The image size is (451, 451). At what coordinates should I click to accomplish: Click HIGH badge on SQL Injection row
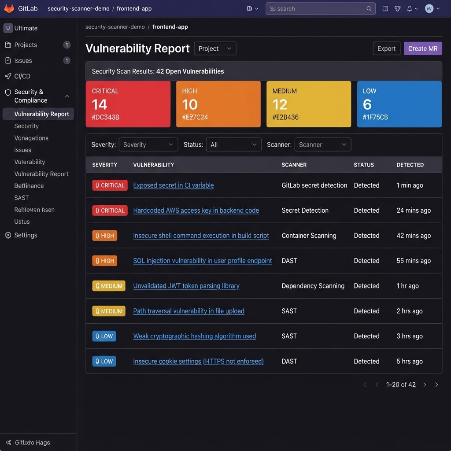point(105,261)
